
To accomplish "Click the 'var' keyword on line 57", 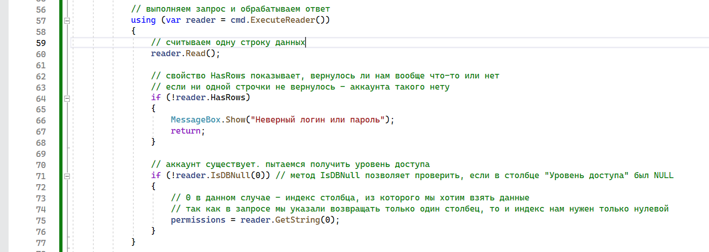I will tap(174, 21).
